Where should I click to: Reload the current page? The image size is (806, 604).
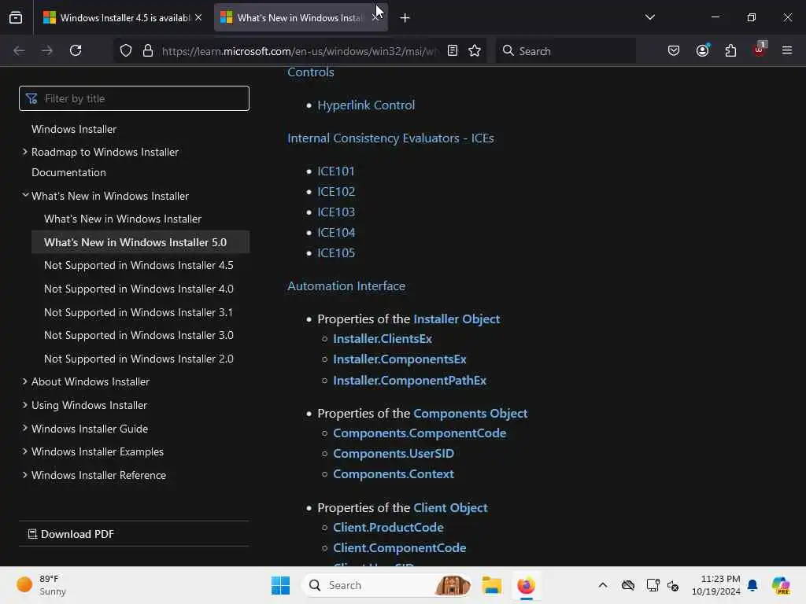pos(76,50)
